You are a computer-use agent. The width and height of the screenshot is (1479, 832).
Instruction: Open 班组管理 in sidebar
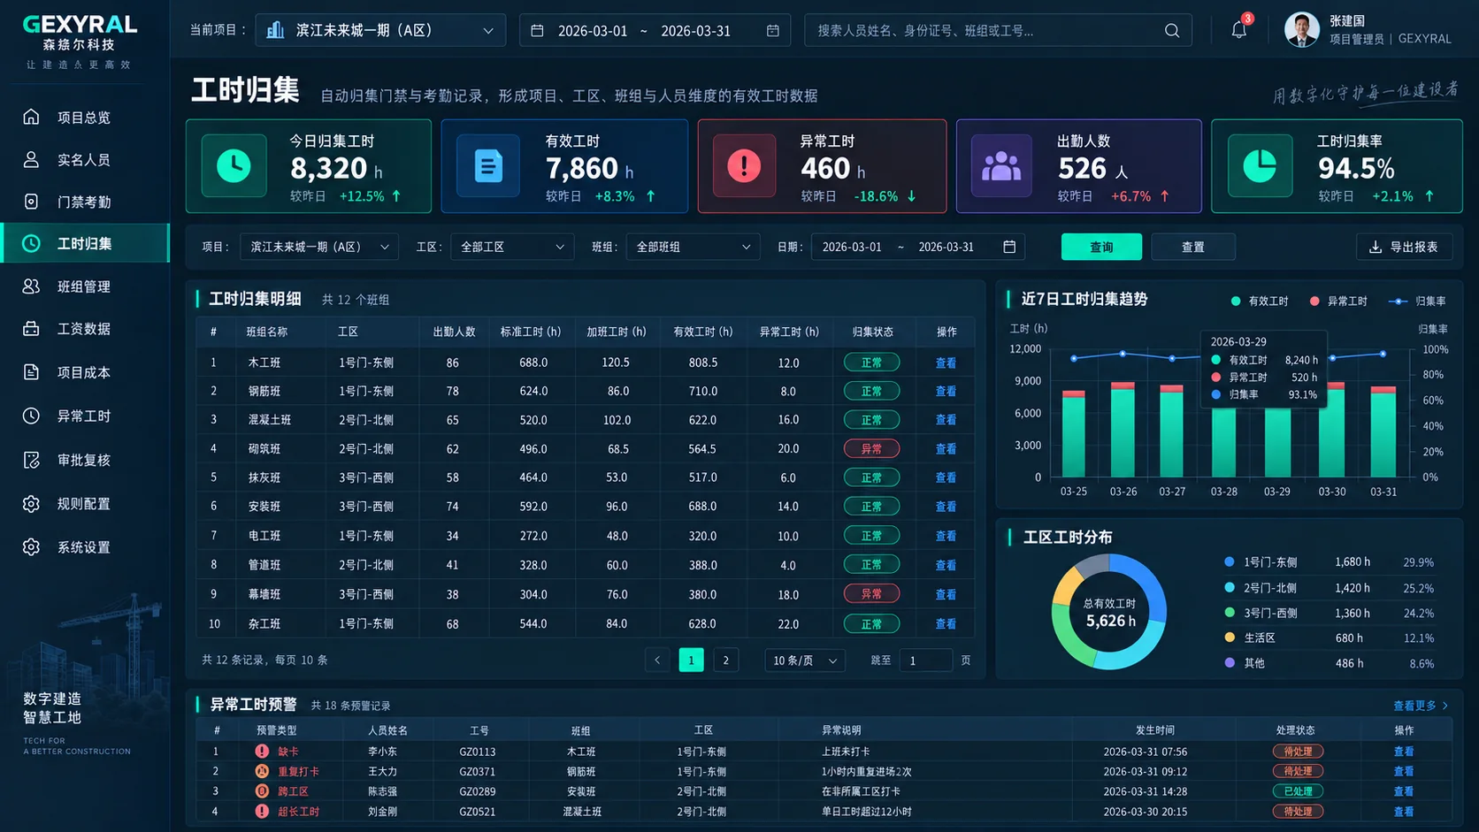85,286
